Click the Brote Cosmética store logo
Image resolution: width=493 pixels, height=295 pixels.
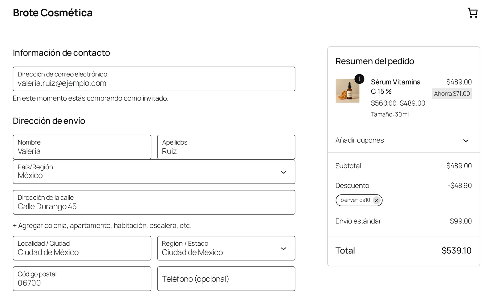pos(53,13)
